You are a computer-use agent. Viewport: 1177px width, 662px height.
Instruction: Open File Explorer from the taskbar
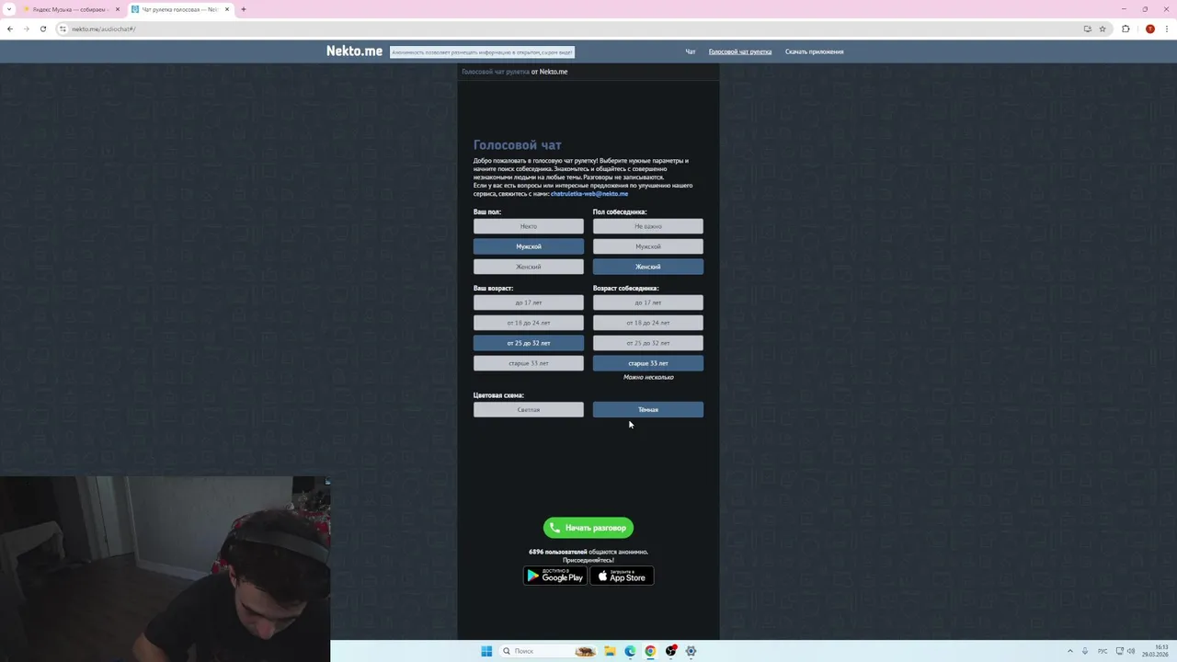pyautogui.click(x=610, y=651)
